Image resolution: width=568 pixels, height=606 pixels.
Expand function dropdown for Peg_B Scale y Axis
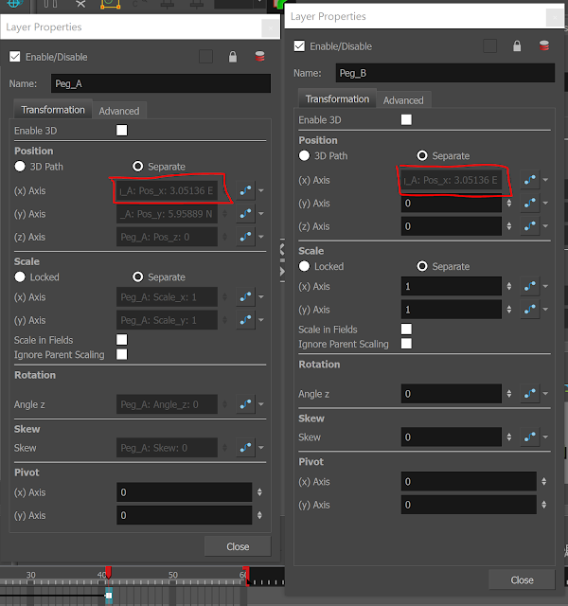[x=545, y=310]
